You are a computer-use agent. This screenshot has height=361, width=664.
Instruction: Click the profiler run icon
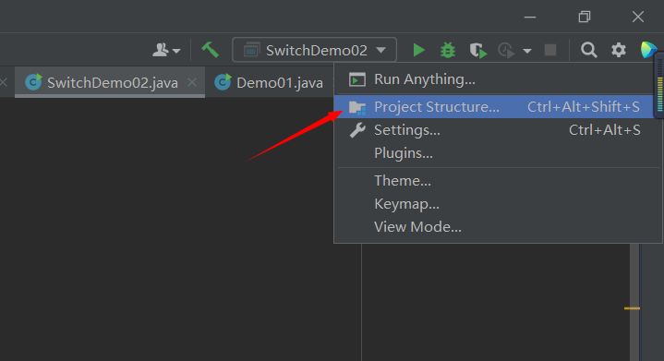coord(506,51)
